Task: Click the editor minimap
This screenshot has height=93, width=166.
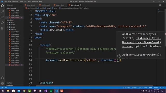Action: (161, 11)
